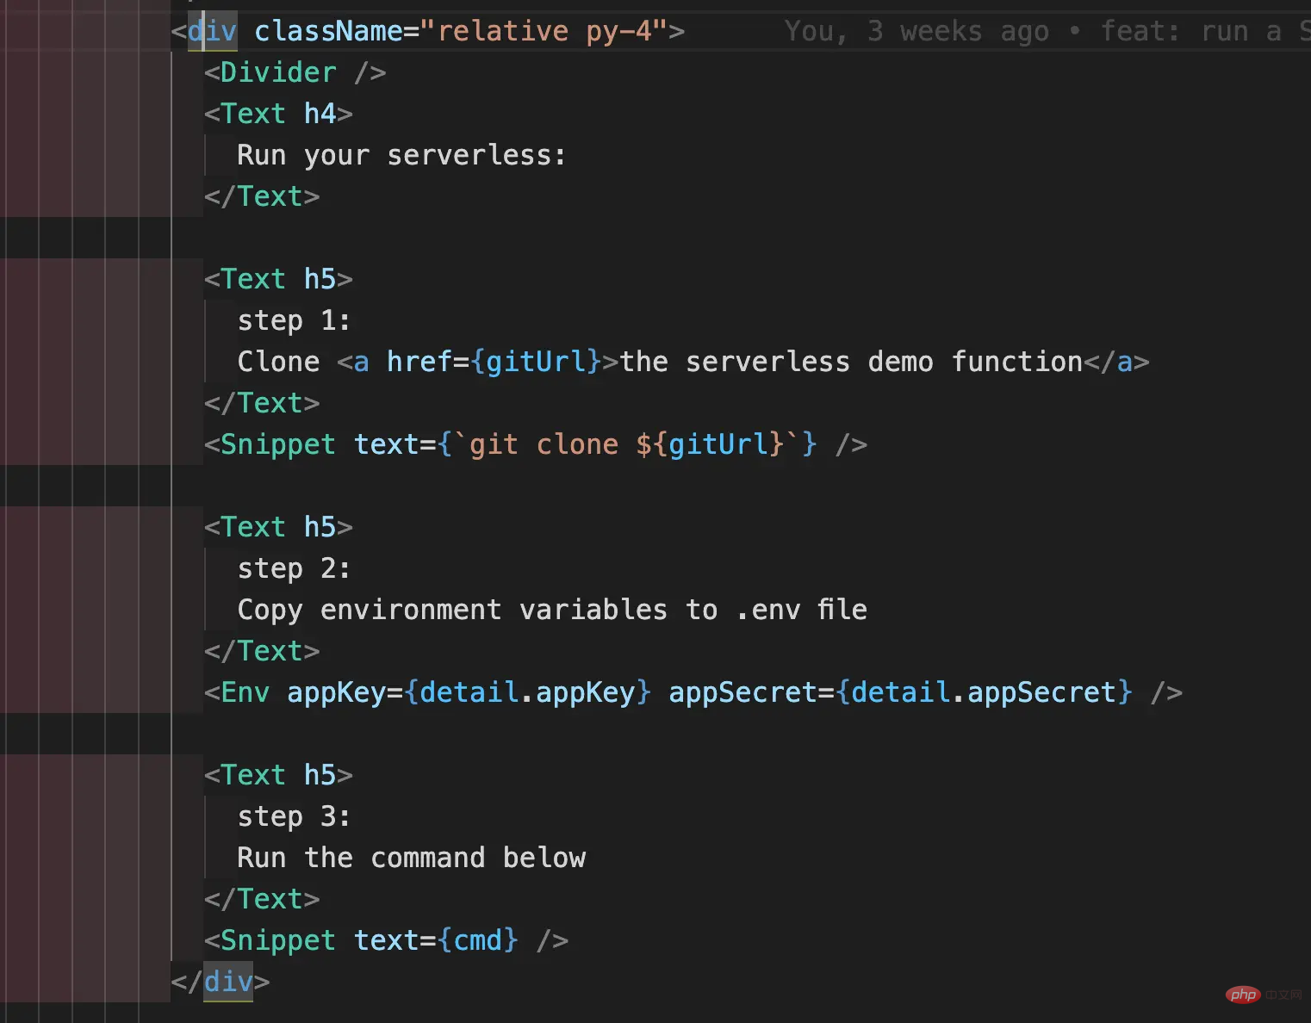Place cursor on the "step 2:" line
Screen dimensions: 1311x1023
point(294,569)
